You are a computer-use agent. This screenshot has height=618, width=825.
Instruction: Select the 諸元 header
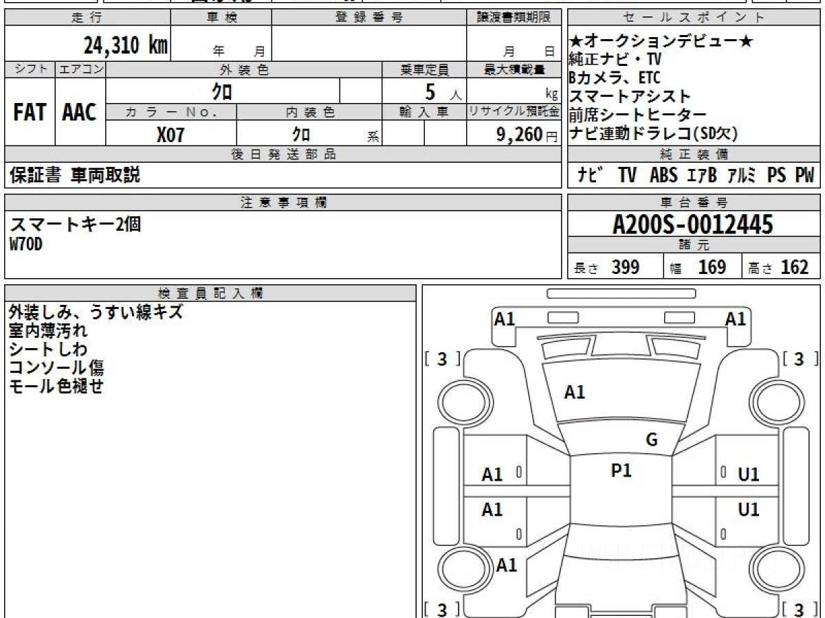[694, 245]
